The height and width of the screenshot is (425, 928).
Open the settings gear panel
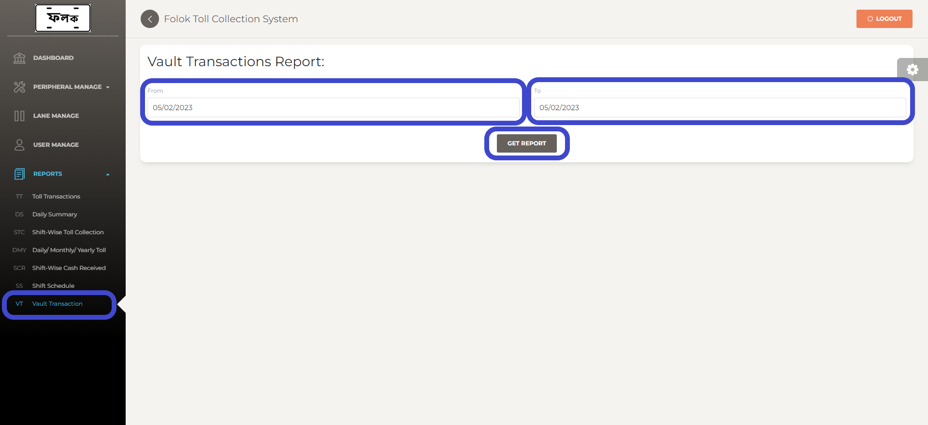(x=913, y=70)
